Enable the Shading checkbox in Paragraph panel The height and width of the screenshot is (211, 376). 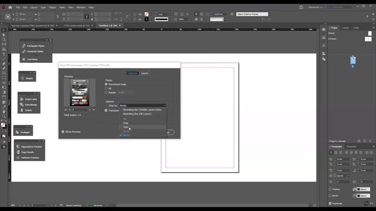click(x=330, y=189)
